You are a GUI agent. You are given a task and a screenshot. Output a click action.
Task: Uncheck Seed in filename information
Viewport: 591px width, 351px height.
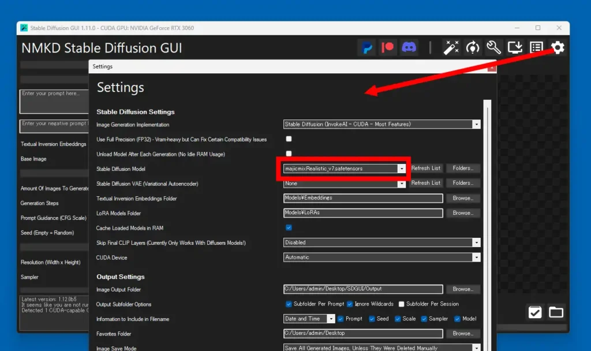click(x=372, y=319)
